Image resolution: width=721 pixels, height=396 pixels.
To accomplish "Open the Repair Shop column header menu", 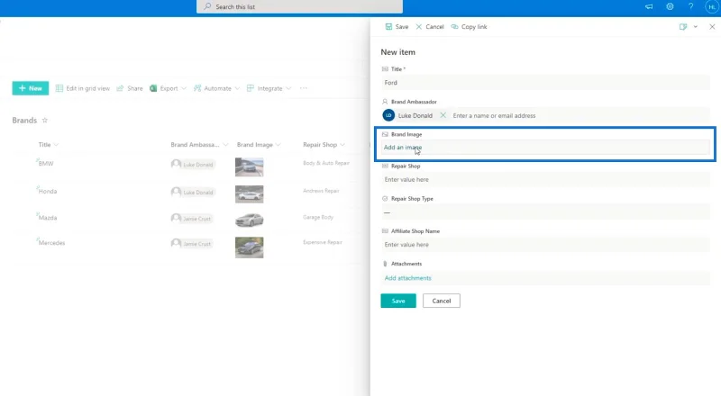I will tap(324, 145).
